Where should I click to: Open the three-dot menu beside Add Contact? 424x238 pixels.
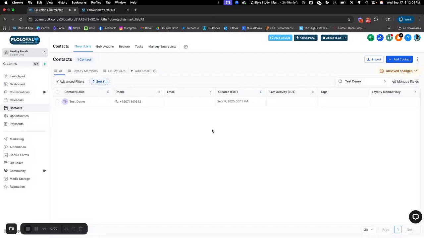point(417,59)
